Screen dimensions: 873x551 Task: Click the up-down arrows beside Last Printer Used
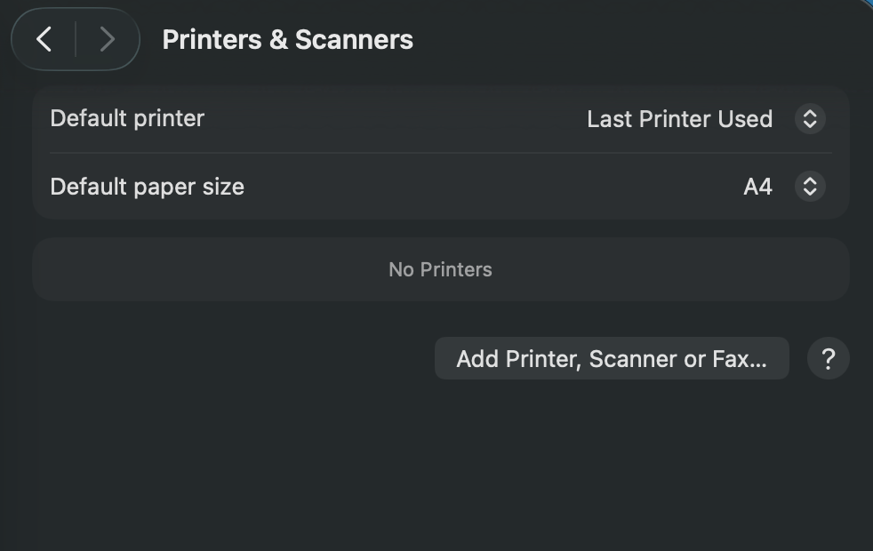pos(810,118)
